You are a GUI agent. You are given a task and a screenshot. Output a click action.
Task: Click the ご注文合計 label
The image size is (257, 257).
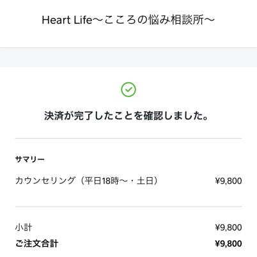click(x=36, y=244)
